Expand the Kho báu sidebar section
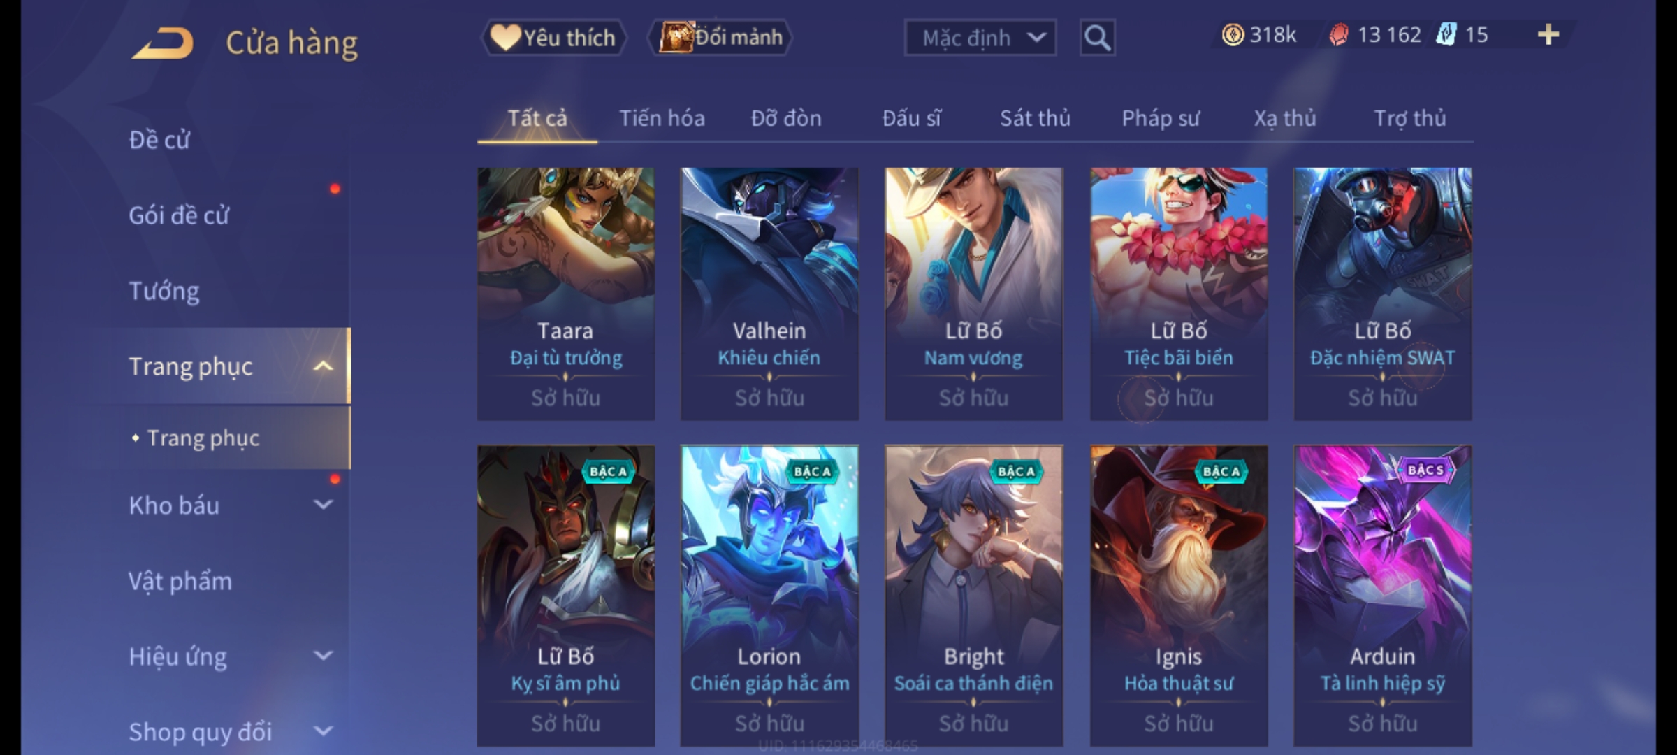 click(x=323, y=505)
